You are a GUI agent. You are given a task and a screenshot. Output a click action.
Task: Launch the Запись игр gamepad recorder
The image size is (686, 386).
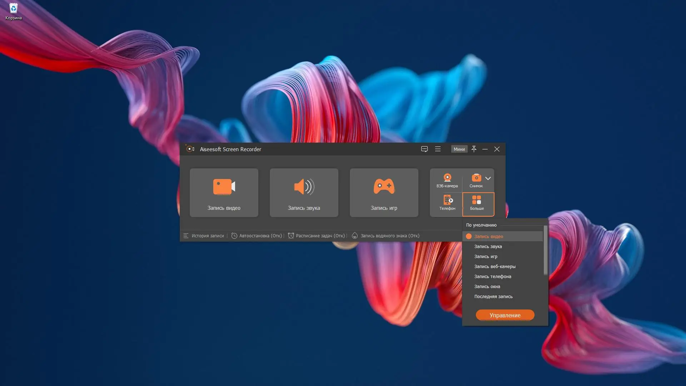click(x=384, y=193)
